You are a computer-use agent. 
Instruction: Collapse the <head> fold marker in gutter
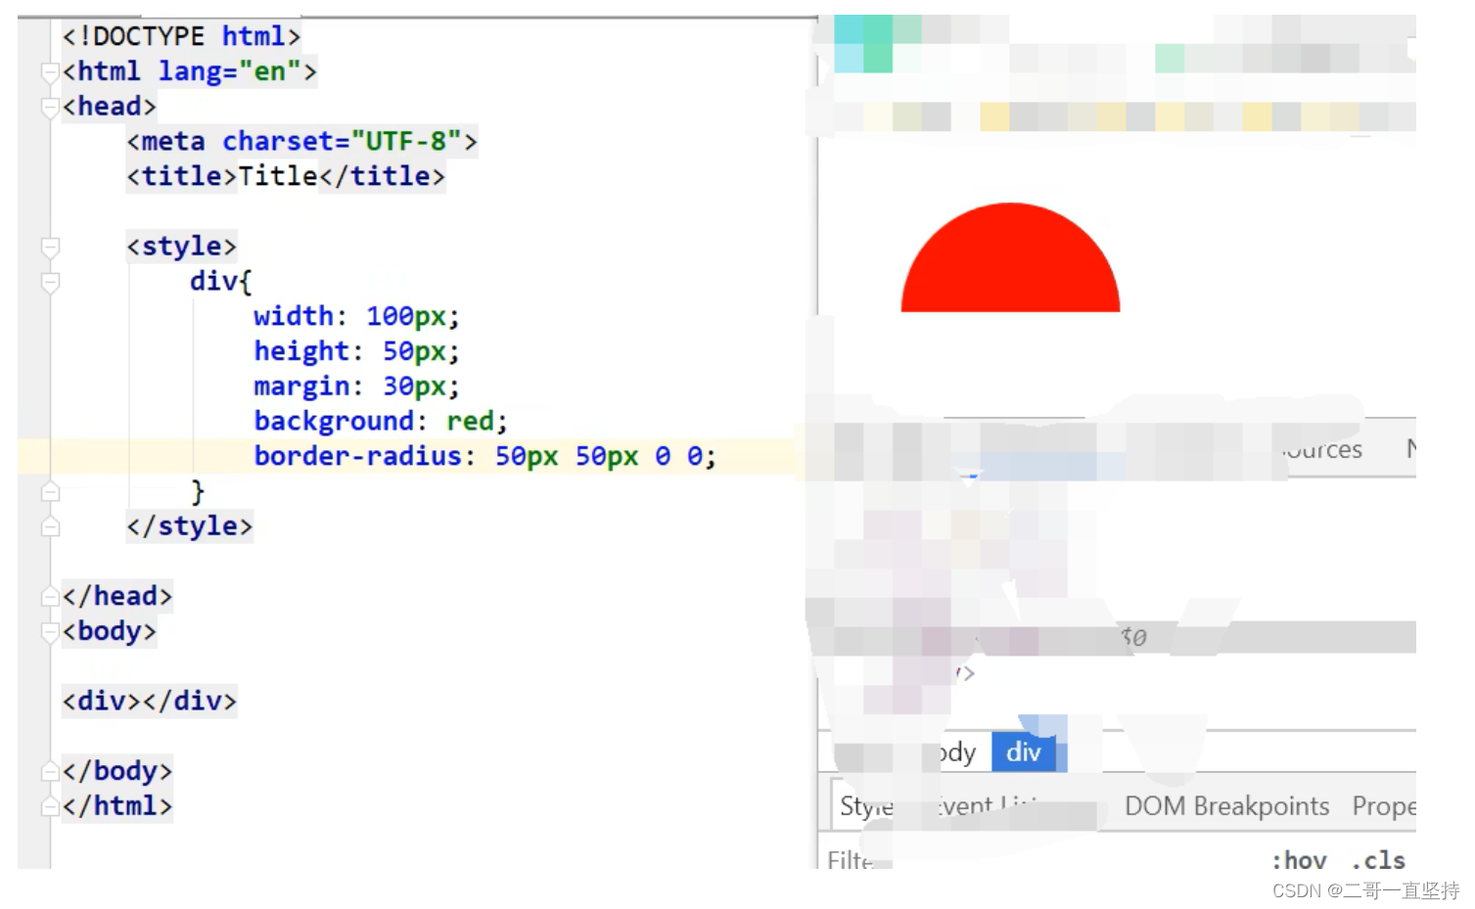pos(50,107)
